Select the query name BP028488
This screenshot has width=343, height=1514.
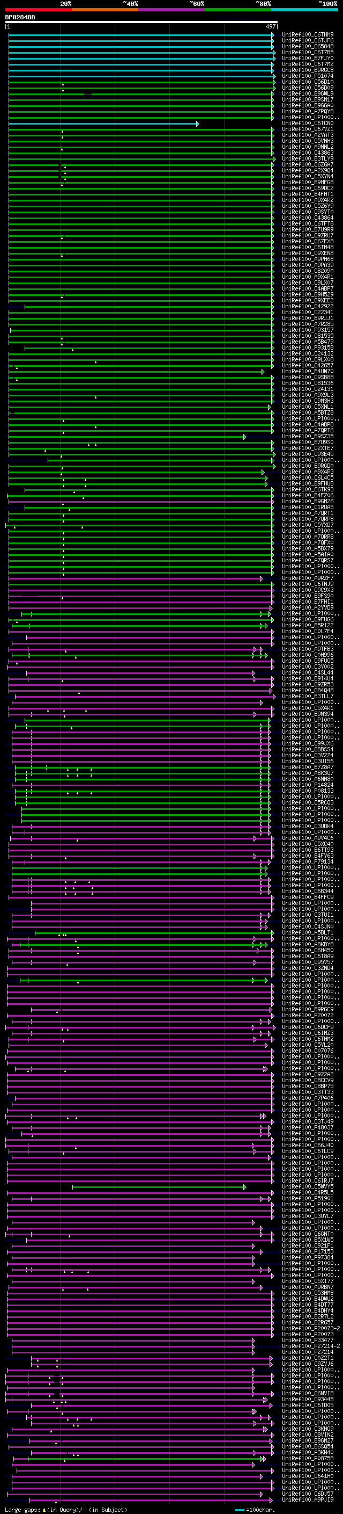pyautogui.click(x=20, y=17)
